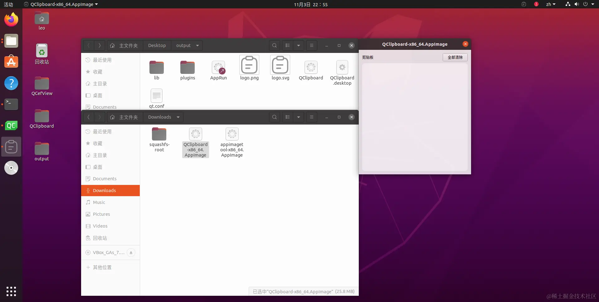The height and width of the screenshot is (302, 599).
Task: Open the Terminal from the dock
Action: tap(11, 104)
